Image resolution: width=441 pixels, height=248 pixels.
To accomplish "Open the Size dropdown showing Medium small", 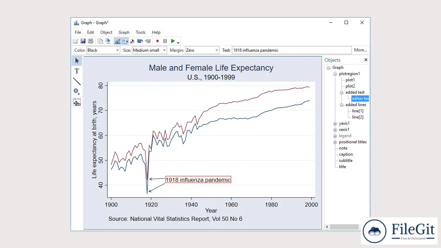I will (149, 50).
